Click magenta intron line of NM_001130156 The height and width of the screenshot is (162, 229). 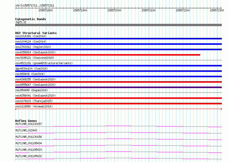point(118,139)
